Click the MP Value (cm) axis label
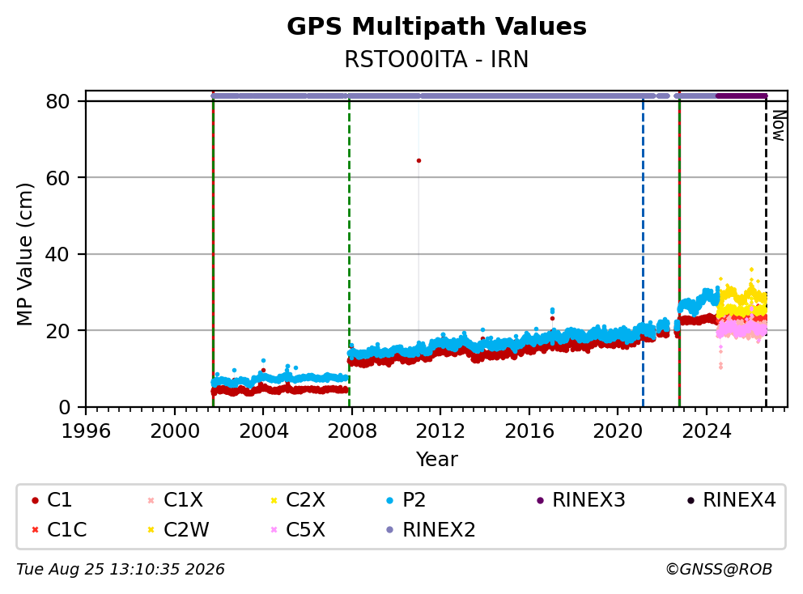This screenshot has width=803, height=594. click(24, 254)
